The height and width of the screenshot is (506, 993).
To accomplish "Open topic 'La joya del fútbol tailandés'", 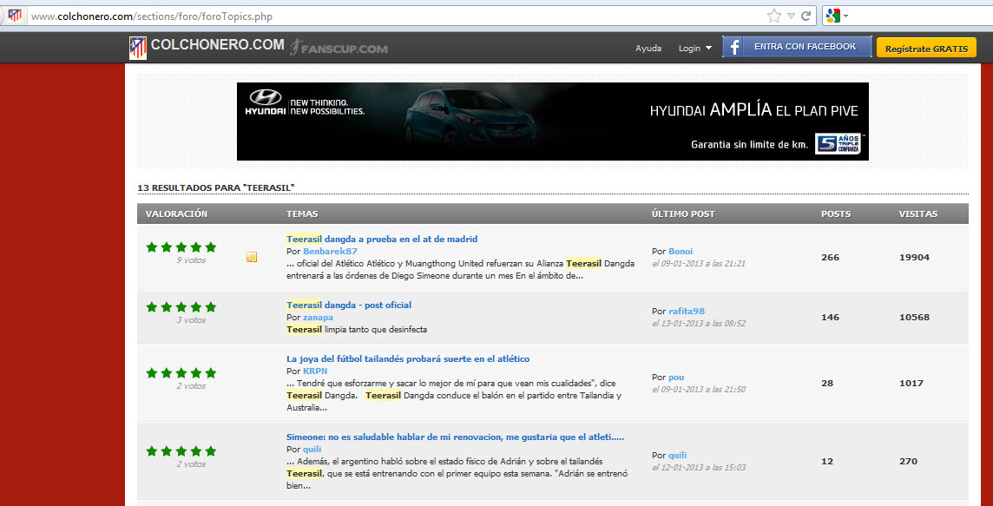I will click(408, 359).
